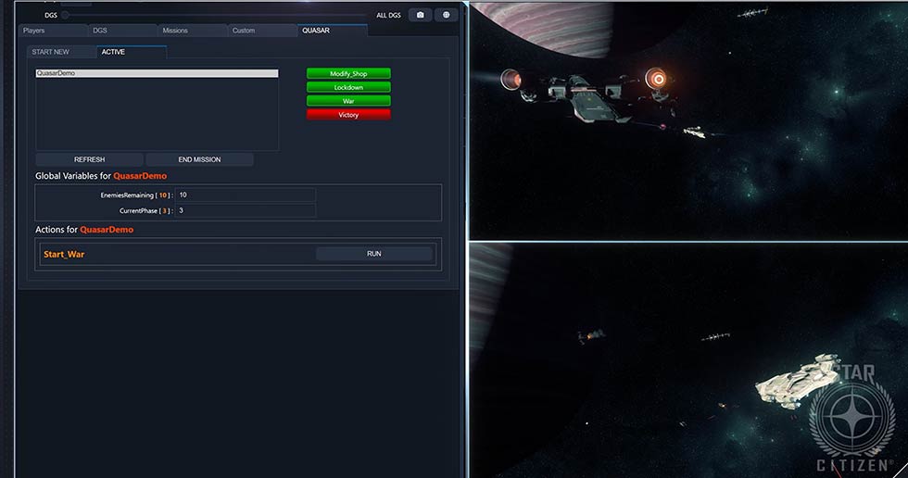908x478 pixels.
Task: Click the REFRESH button
Action: [89, 159]
